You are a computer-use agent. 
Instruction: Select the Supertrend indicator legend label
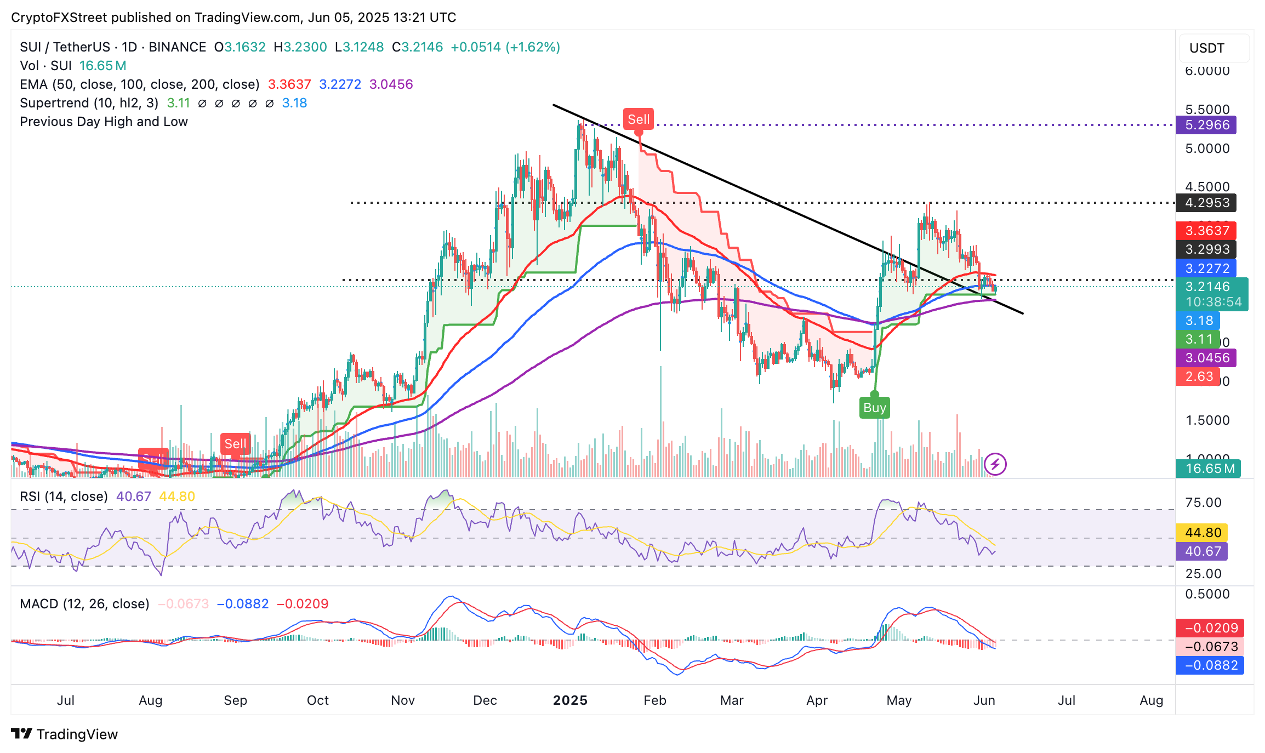click(x=89, y=103)
